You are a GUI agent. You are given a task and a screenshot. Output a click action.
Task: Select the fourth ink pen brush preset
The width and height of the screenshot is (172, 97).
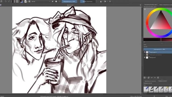point(161,89)
